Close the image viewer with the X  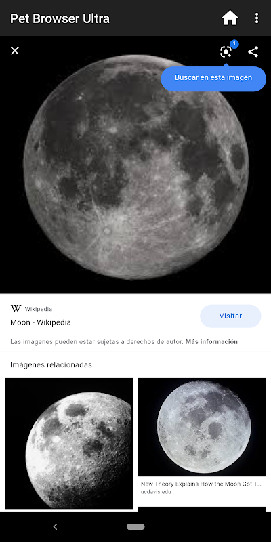pyautogui.click(x=15, y=51)
